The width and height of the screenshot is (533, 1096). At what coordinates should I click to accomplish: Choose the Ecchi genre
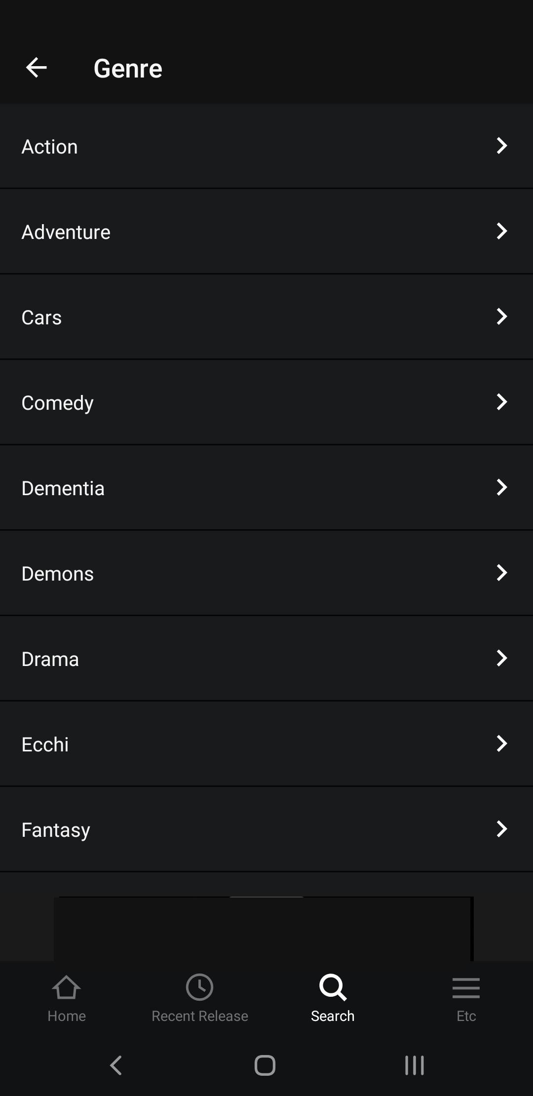coord(266,744)
